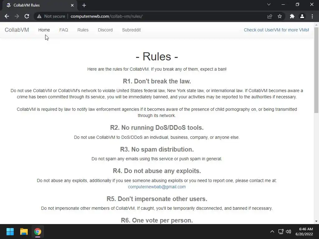Click the 'Do not use CollabVM to DoS/DDoS' sentence
319x239 pixels.
[157, 137]
